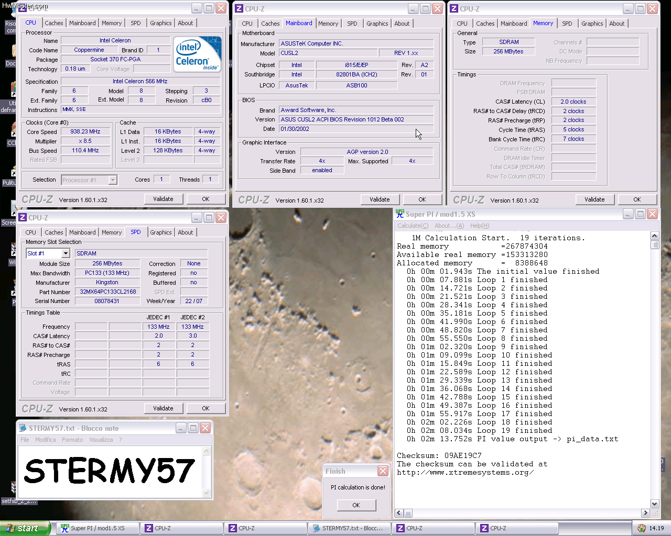The image size is (671, 536).
Task: Select the CPU tab in the Mainboard window
Action: click(x=247, y=24)
